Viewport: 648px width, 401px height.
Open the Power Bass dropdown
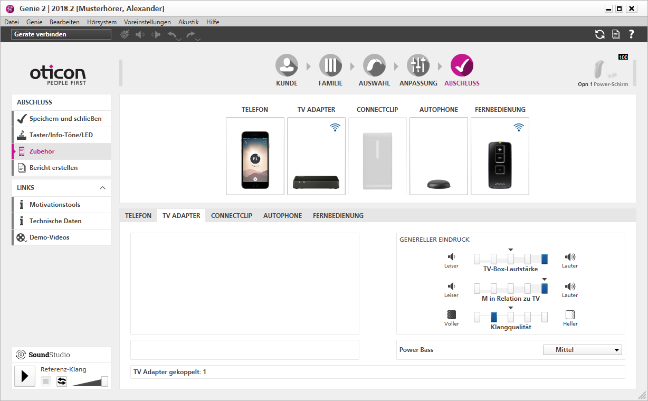(x=582, y=350)
